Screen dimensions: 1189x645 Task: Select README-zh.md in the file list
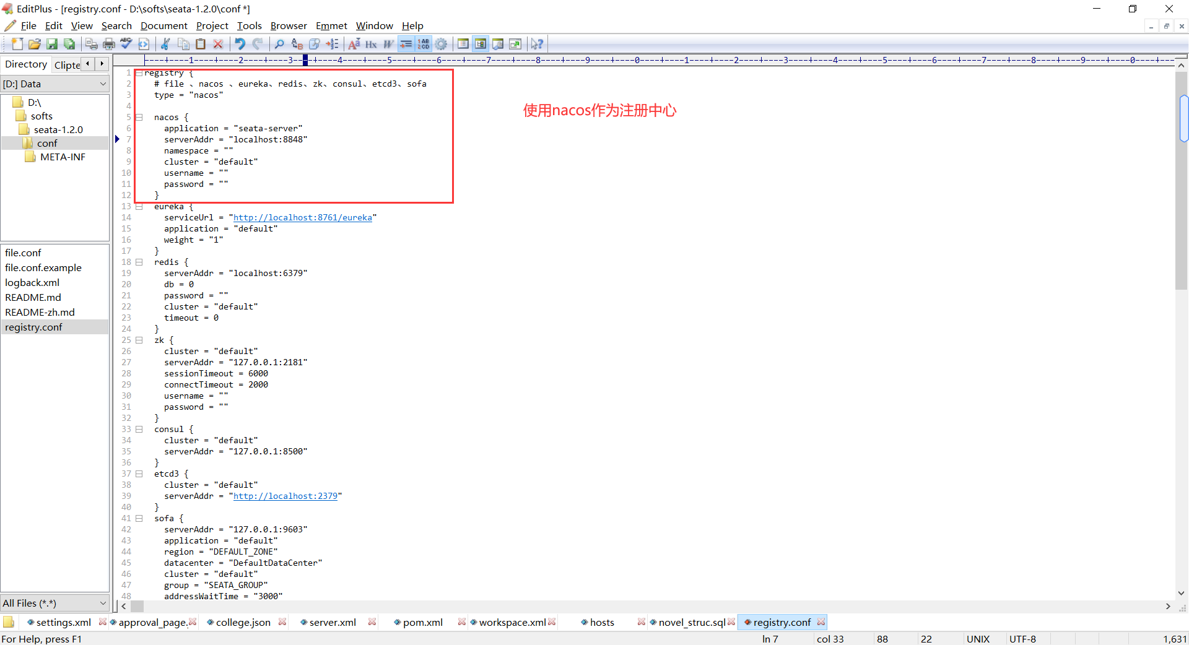click(40, 313)
